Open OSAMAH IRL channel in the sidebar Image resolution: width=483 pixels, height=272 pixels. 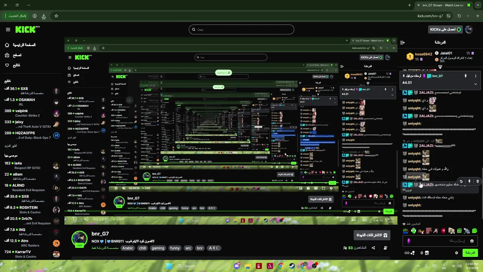32,102
